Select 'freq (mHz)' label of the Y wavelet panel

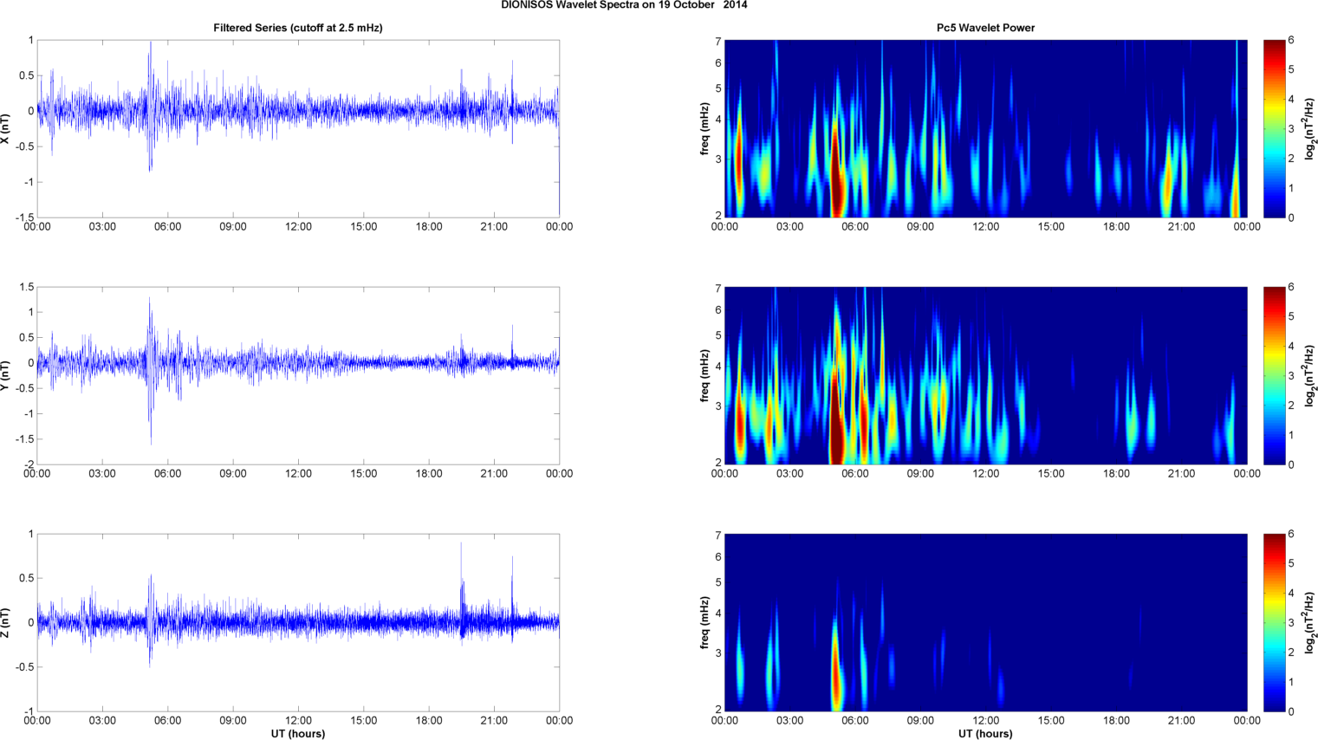[x=705, y=375]
